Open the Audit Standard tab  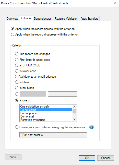(89, 19)
